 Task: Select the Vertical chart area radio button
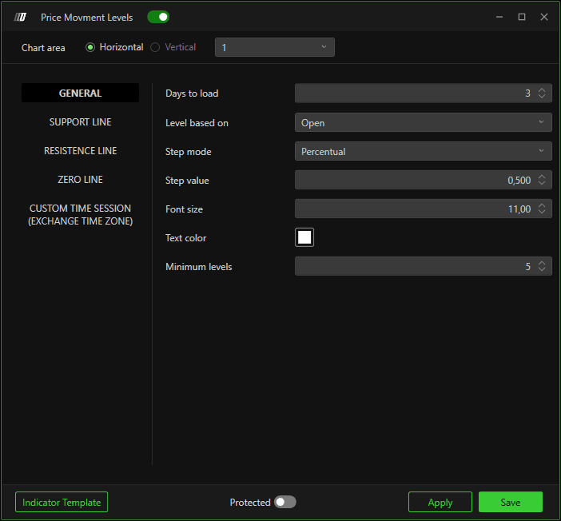tap(155, 47)
